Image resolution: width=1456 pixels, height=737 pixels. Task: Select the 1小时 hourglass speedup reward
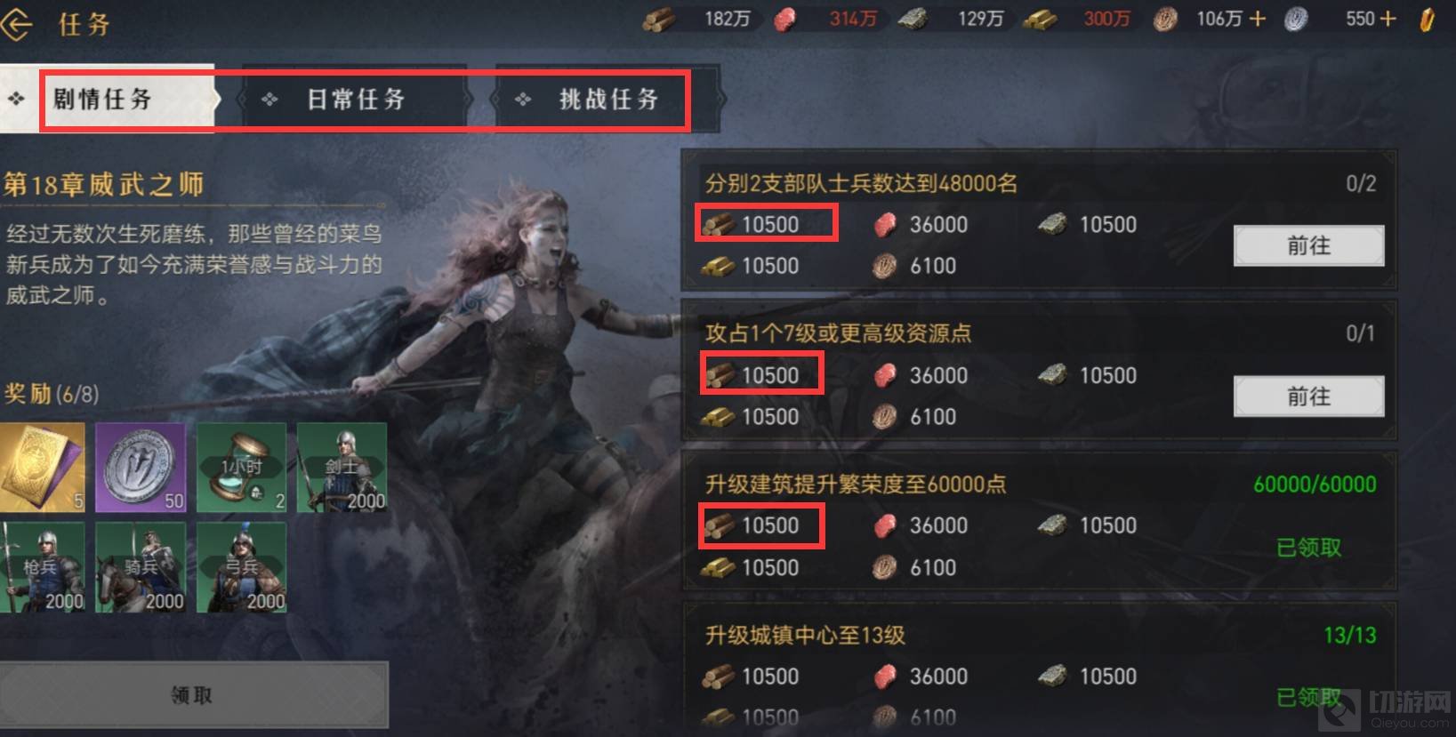(241, 467)
